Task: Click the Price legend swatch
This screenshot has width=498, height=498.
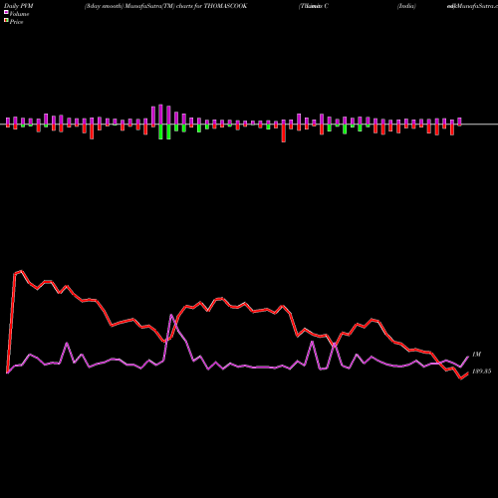Action: [x=6, y=21]
